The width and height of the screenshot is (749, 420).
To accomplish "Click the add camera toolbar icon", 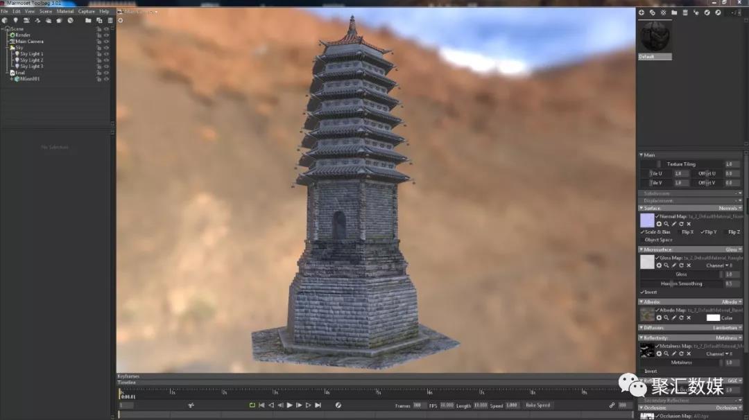I will (x=26, y=20).
